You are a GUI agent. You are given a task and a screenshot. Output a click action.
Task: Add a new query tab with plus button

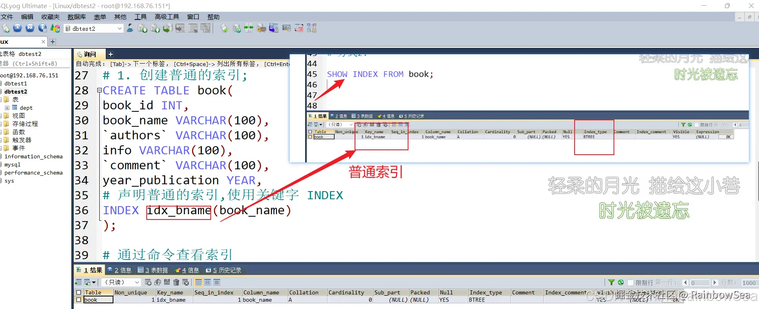tap(111, 54)
